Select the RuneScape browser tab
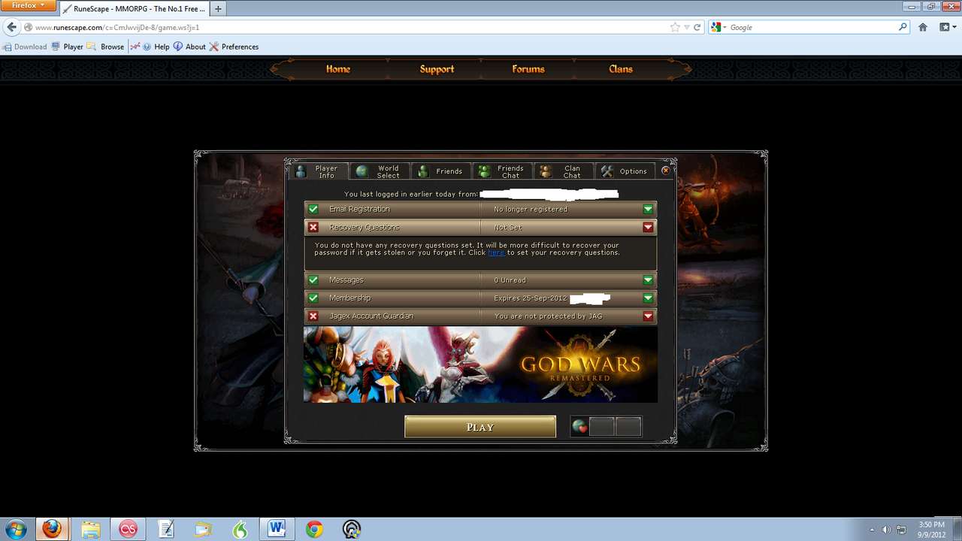 134,9
